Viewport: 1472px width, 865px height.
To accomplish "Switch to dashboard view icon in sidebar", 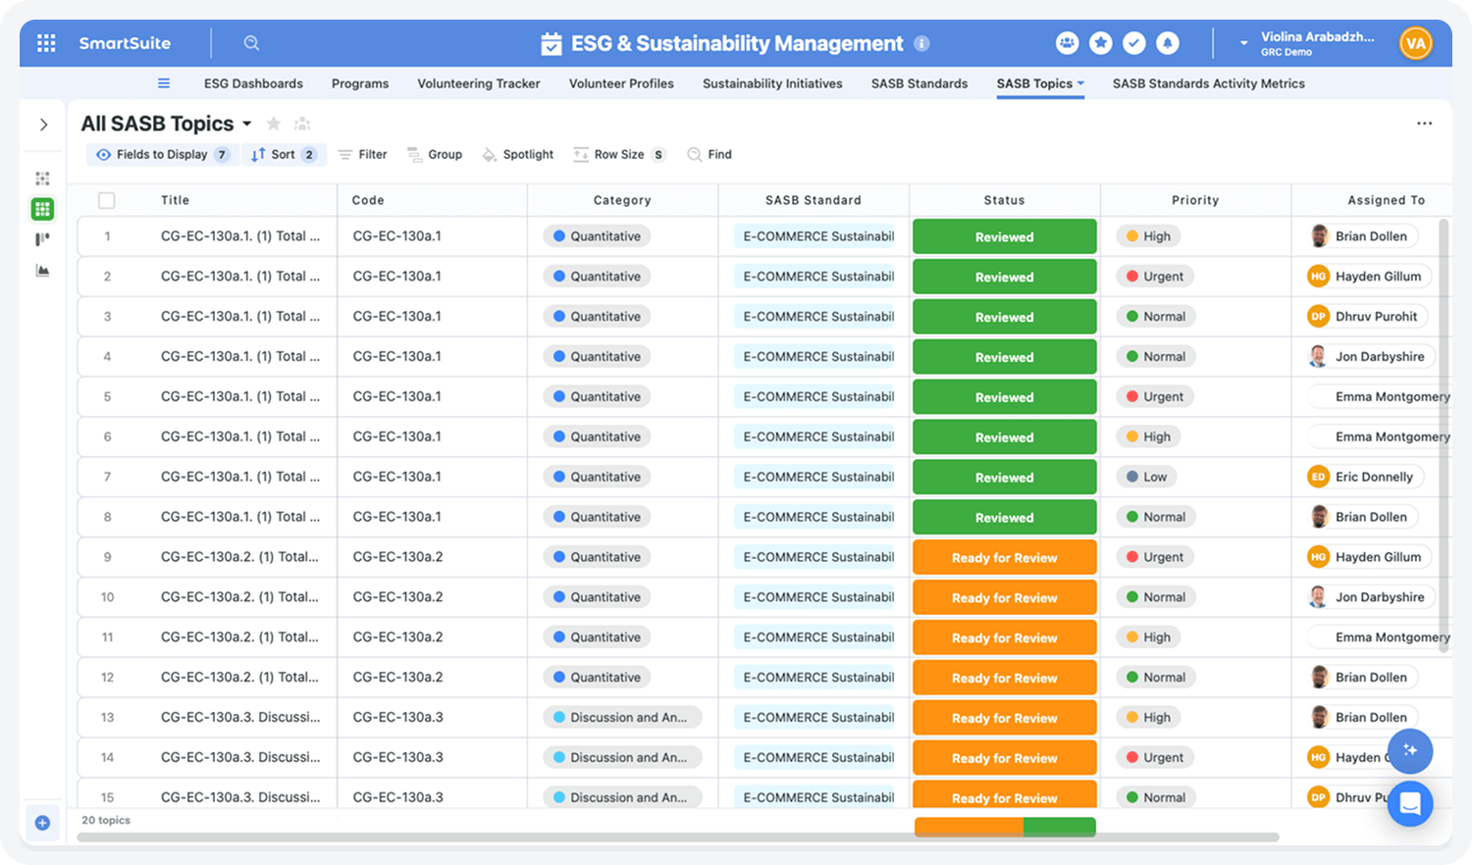I will pyautogui.click(x=42, y=178).
